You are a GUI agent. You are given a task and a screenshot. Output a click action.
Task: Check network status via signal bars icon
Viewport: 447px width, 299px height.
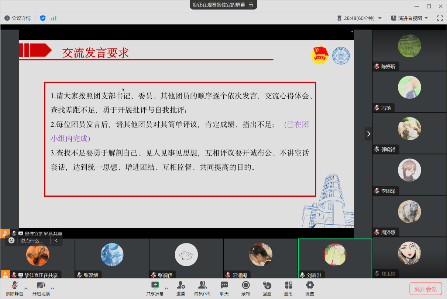54,17
